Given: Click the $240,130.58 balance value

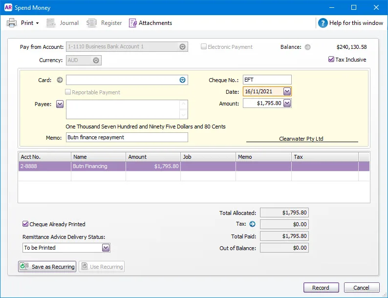Looking at the screenshot, I should point(352,47).
